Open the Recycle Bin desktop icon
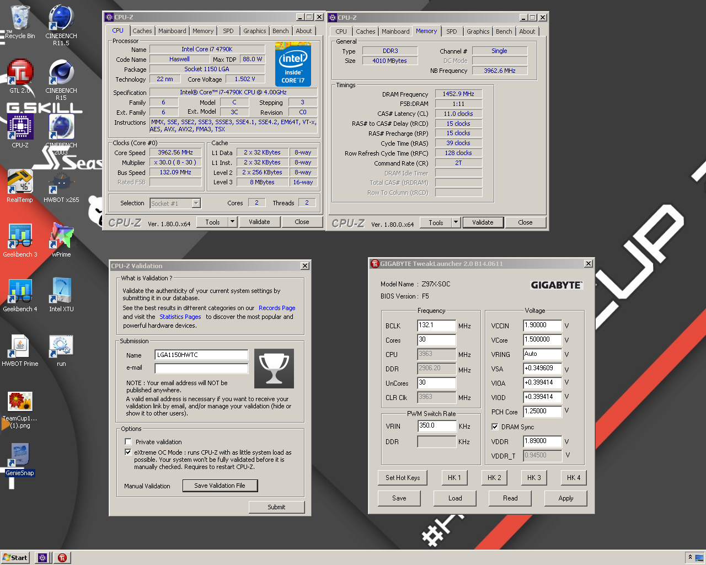 pyautogui.click(x=20, y=22)
